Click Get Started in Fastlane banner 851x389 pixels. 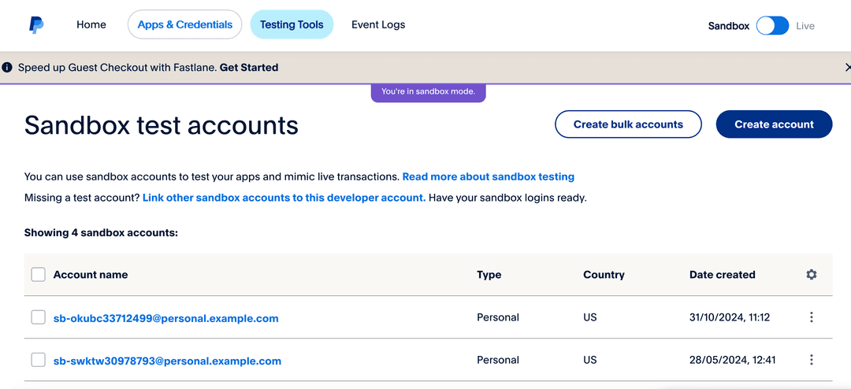[x=249, y=68]
